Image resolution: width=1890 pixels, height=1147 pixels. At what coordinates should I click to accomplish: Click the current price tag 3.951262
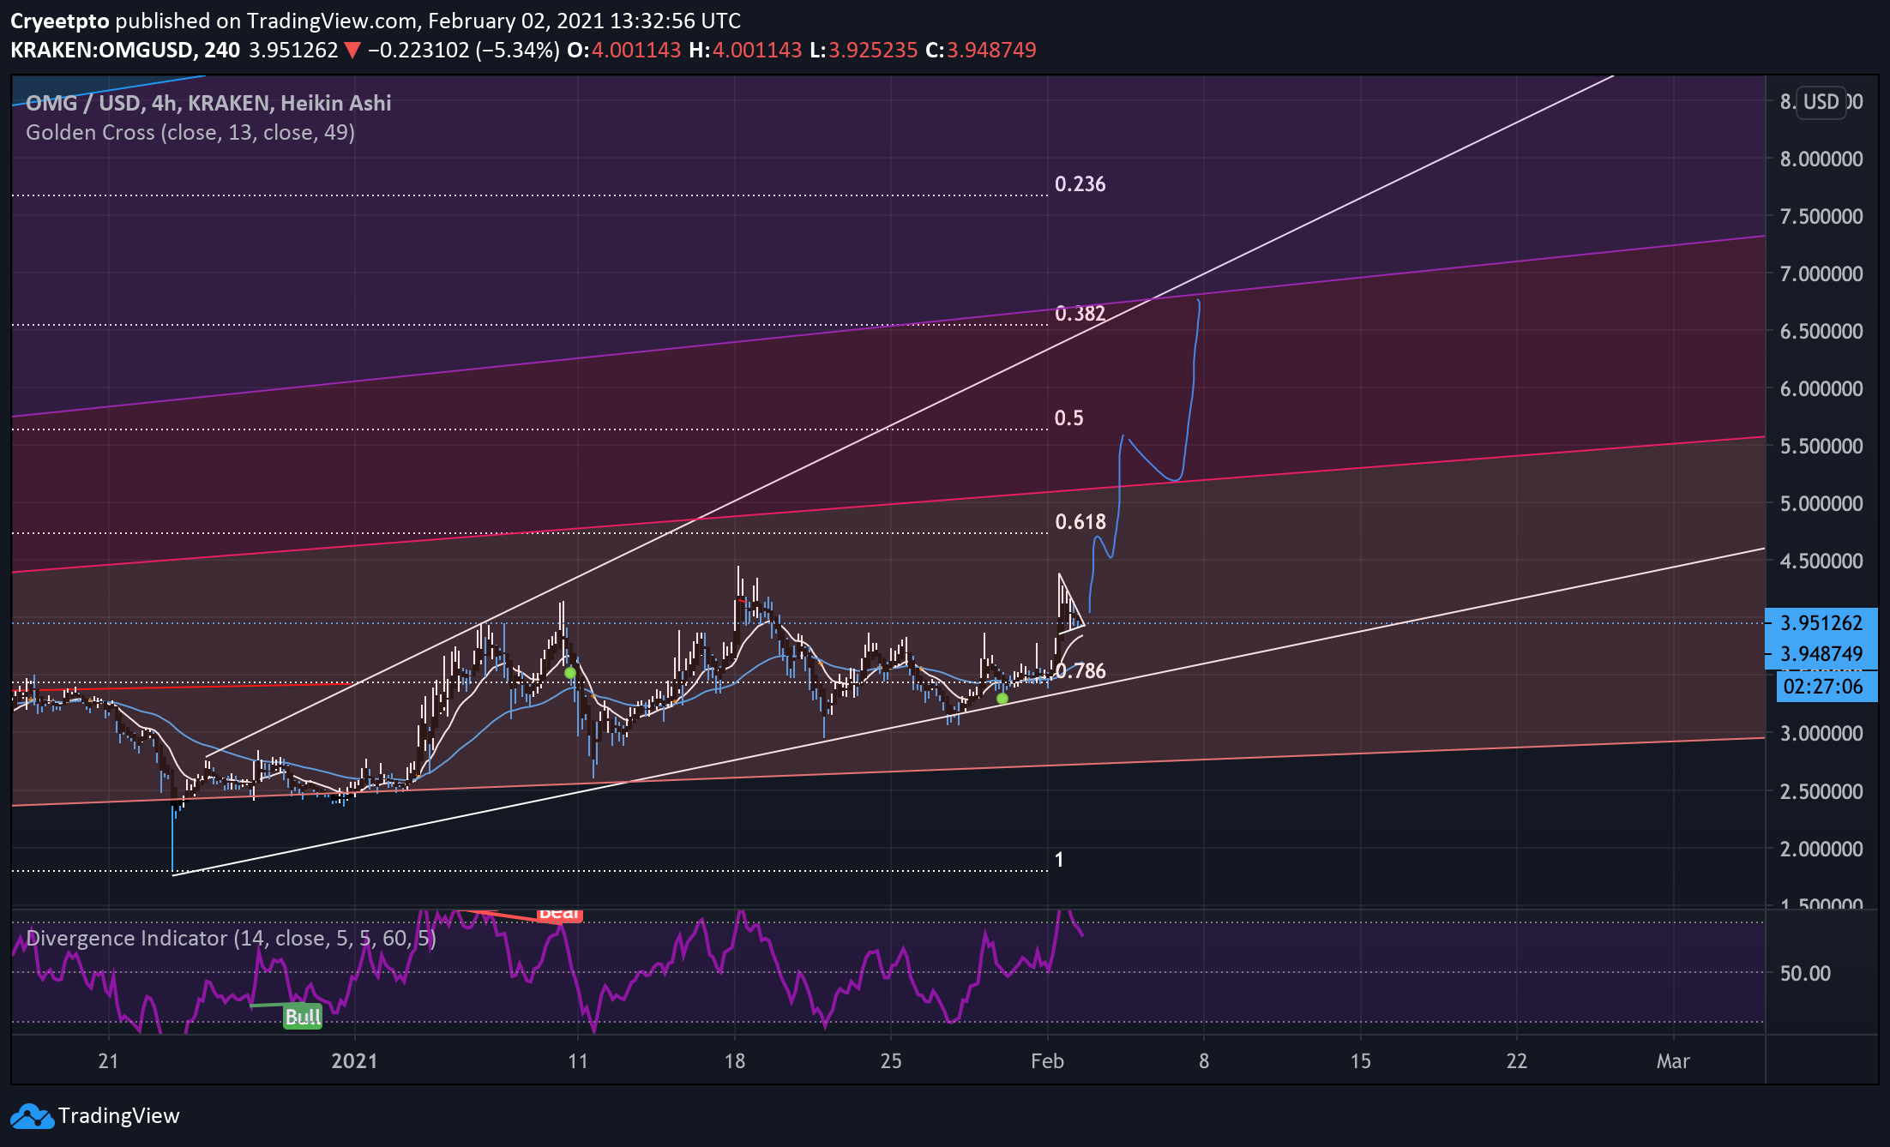click(1821, 623)
